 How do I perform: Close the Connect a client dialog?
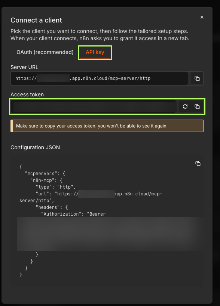[x=202, y=17]
